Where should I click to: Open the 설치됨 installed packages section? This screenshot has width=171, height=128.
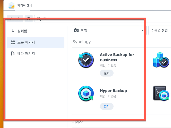tap(36, 31)
